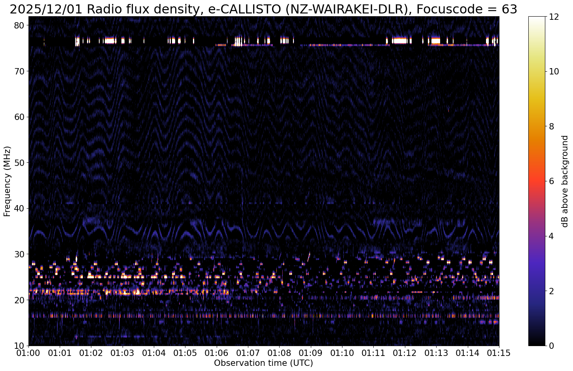Click the 01:00 tick on the time axis

click(x=28, y=352)
